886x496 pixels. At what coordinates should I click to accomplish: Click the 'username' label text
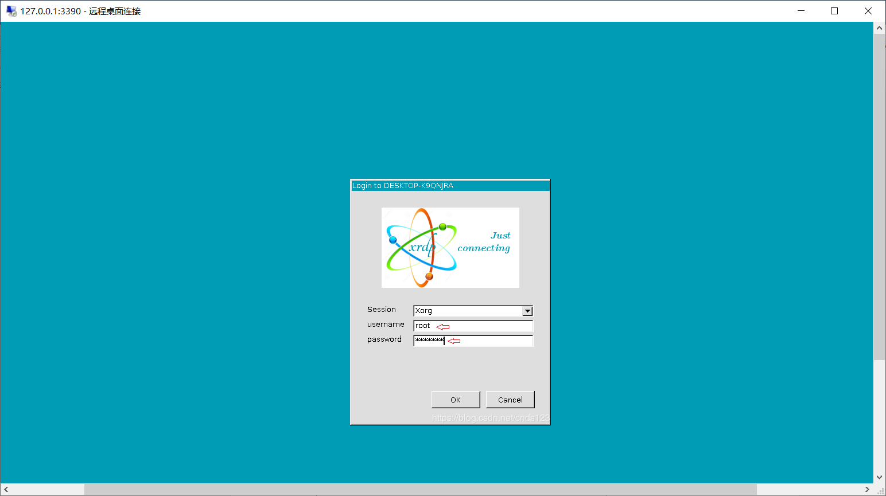(x=386, y=325)
